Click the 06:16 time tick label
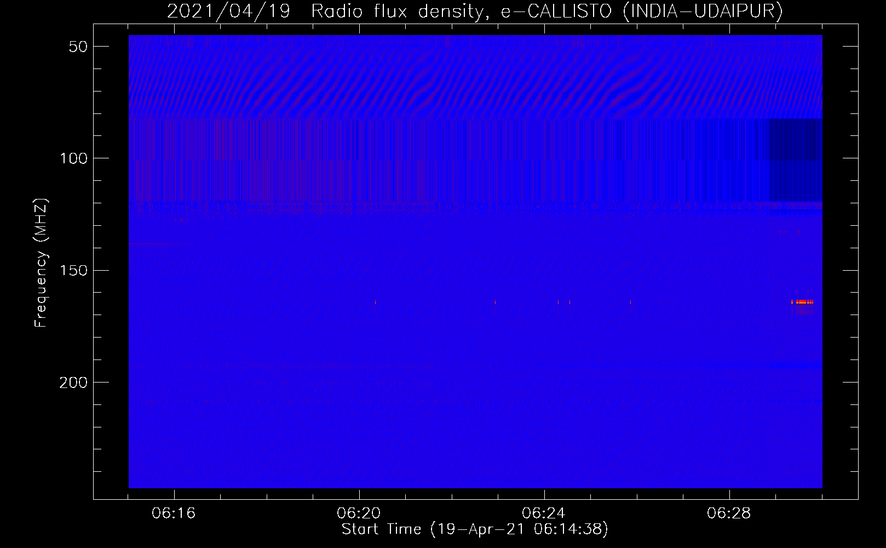This screenshot has height=548, width=886. [x=174, y=513]
